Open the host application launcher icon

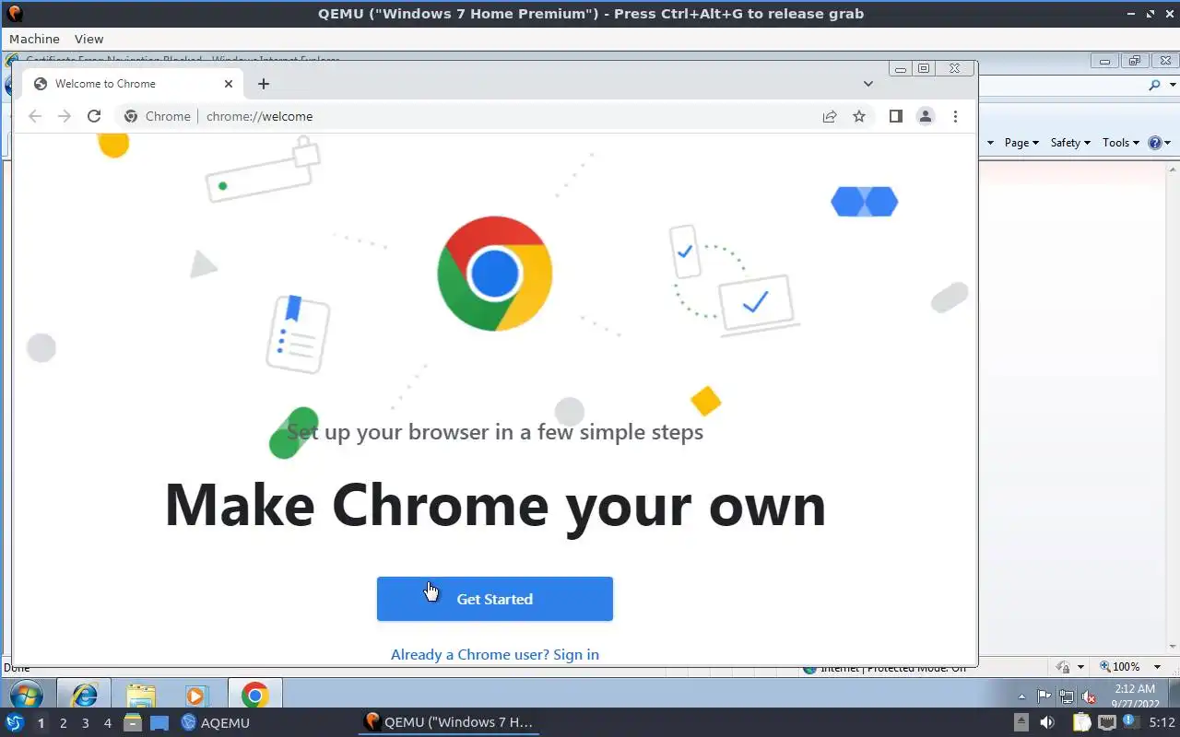pos(14,722)
